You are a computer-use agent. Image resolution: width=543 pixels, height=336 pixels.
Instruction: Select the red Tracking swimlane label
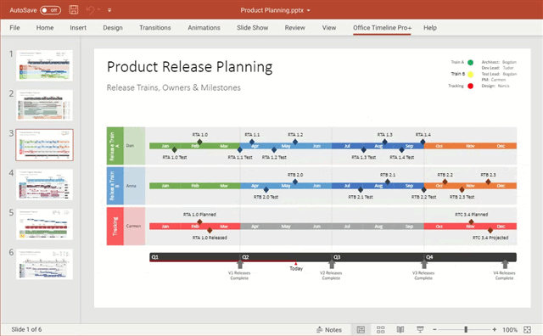tap(115, 227)
